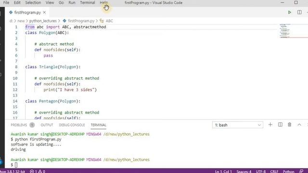Screen dimensions: 308x173
Task: Click 'software is updating....' terminal output
Action: click(x=36, y=144)
